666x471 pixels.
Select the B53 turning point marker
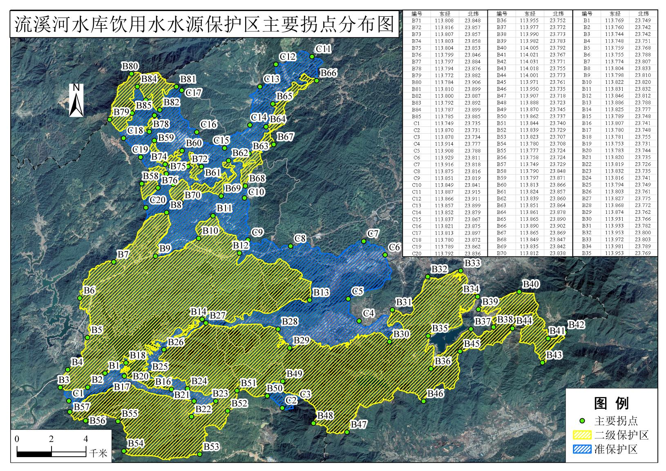[x=200, y=454]
